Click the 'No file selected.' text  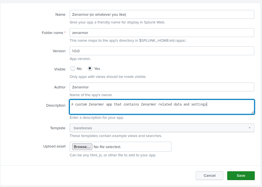point(107,147)
